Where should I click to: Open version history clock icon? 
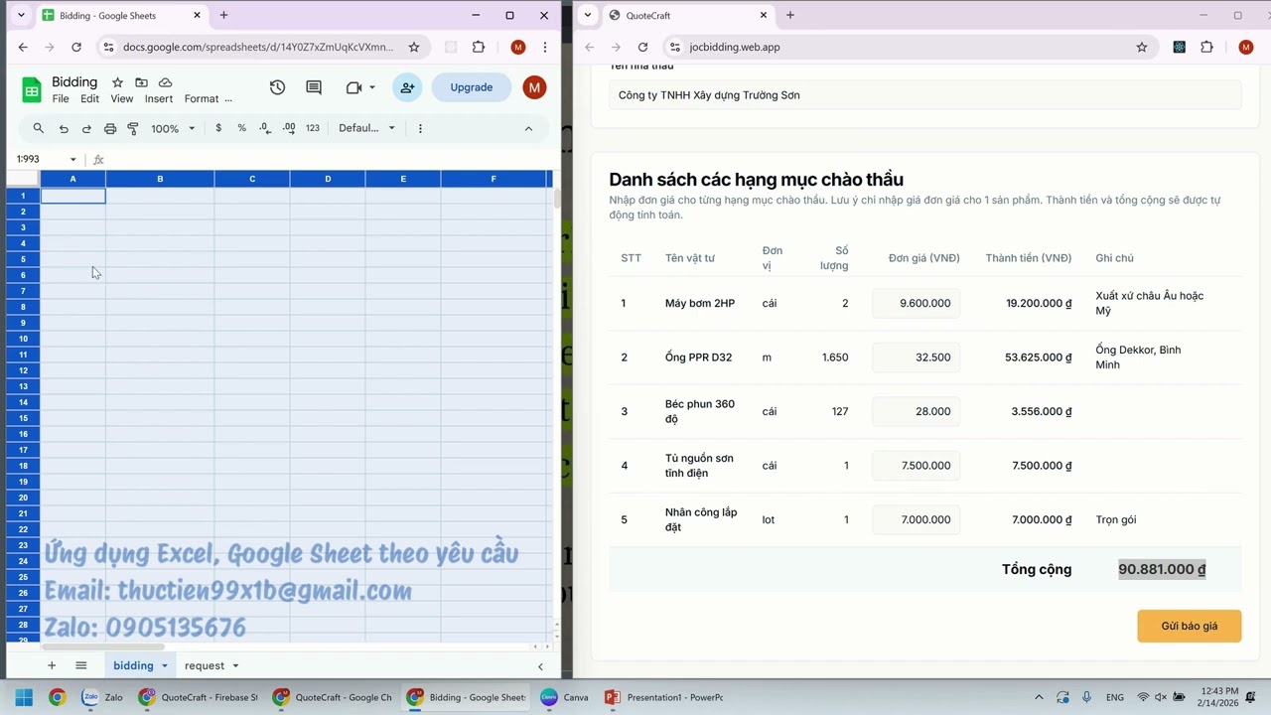[277, 87]
